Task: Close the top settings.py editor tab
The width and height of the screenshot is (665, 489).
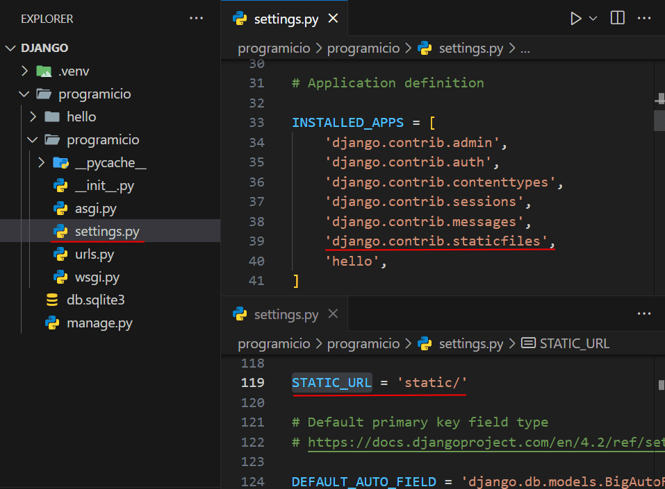Action: (334, 18)
